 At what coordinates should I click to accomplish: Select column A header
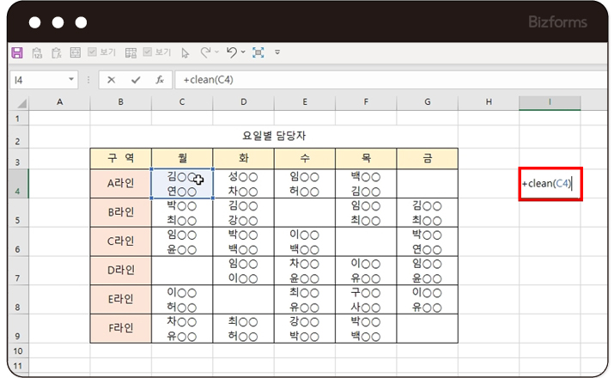pyautogui.click(x=59, y=102)
